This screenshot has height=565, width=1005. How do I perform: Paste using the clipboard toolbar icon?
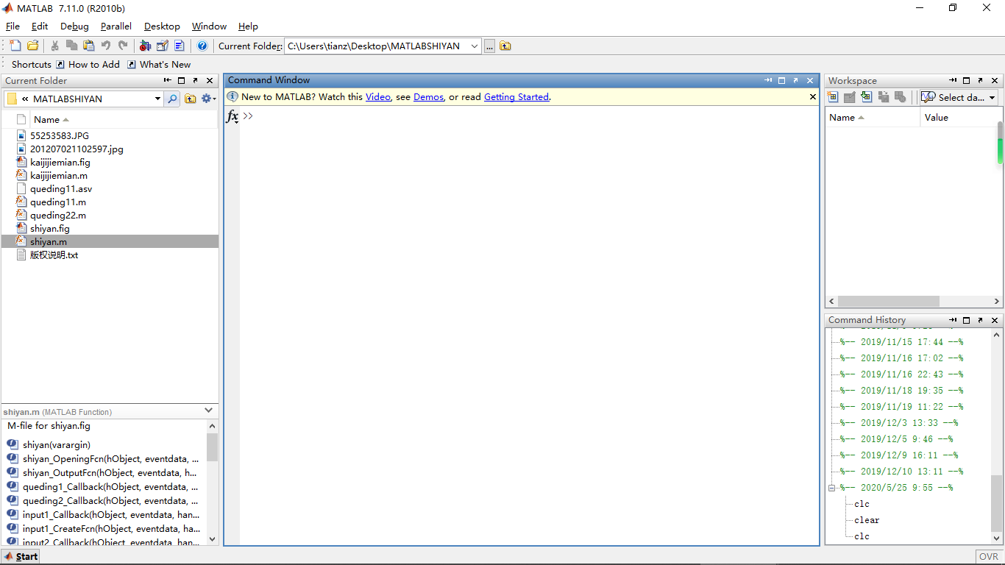(89, 46)
